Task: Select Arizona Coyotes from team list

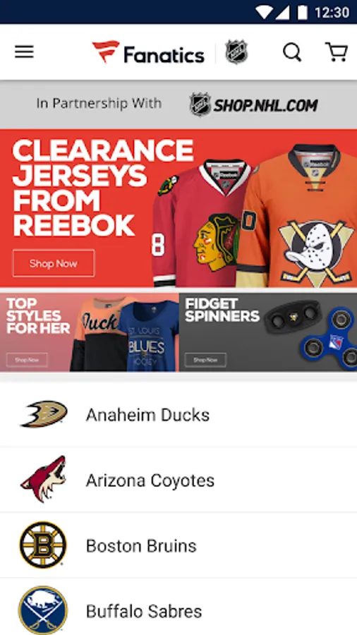Action: [x=178, y=480]
